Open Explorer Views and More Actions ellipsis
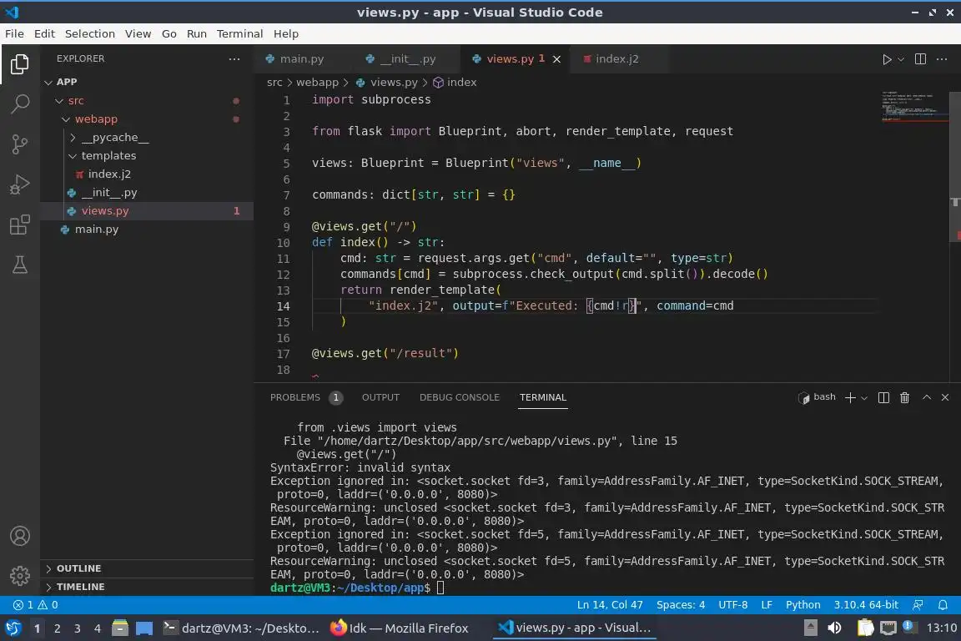The height and width of the screenshot is (641, 961). [234, 59]
